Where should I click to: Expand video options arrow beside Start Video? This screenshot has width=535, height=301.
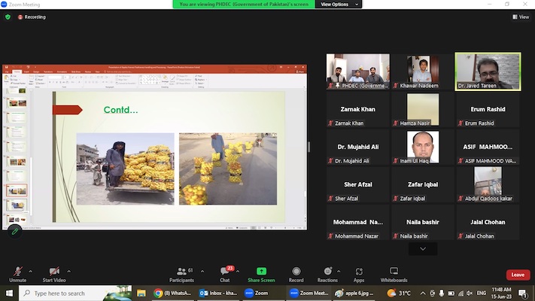[x=69, y=271]
